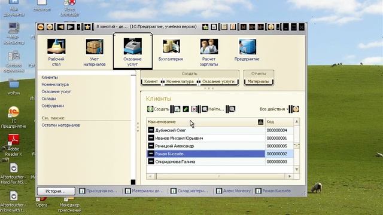Open help with the question mark icon
This screenshot has height=215, width=383.
[x=296, y=109]
